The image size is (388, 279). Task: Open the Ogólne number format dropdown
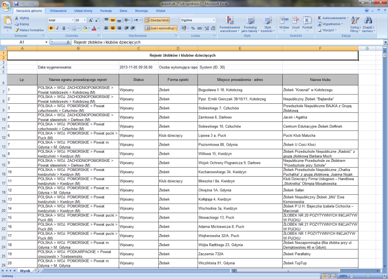point(214,20)
